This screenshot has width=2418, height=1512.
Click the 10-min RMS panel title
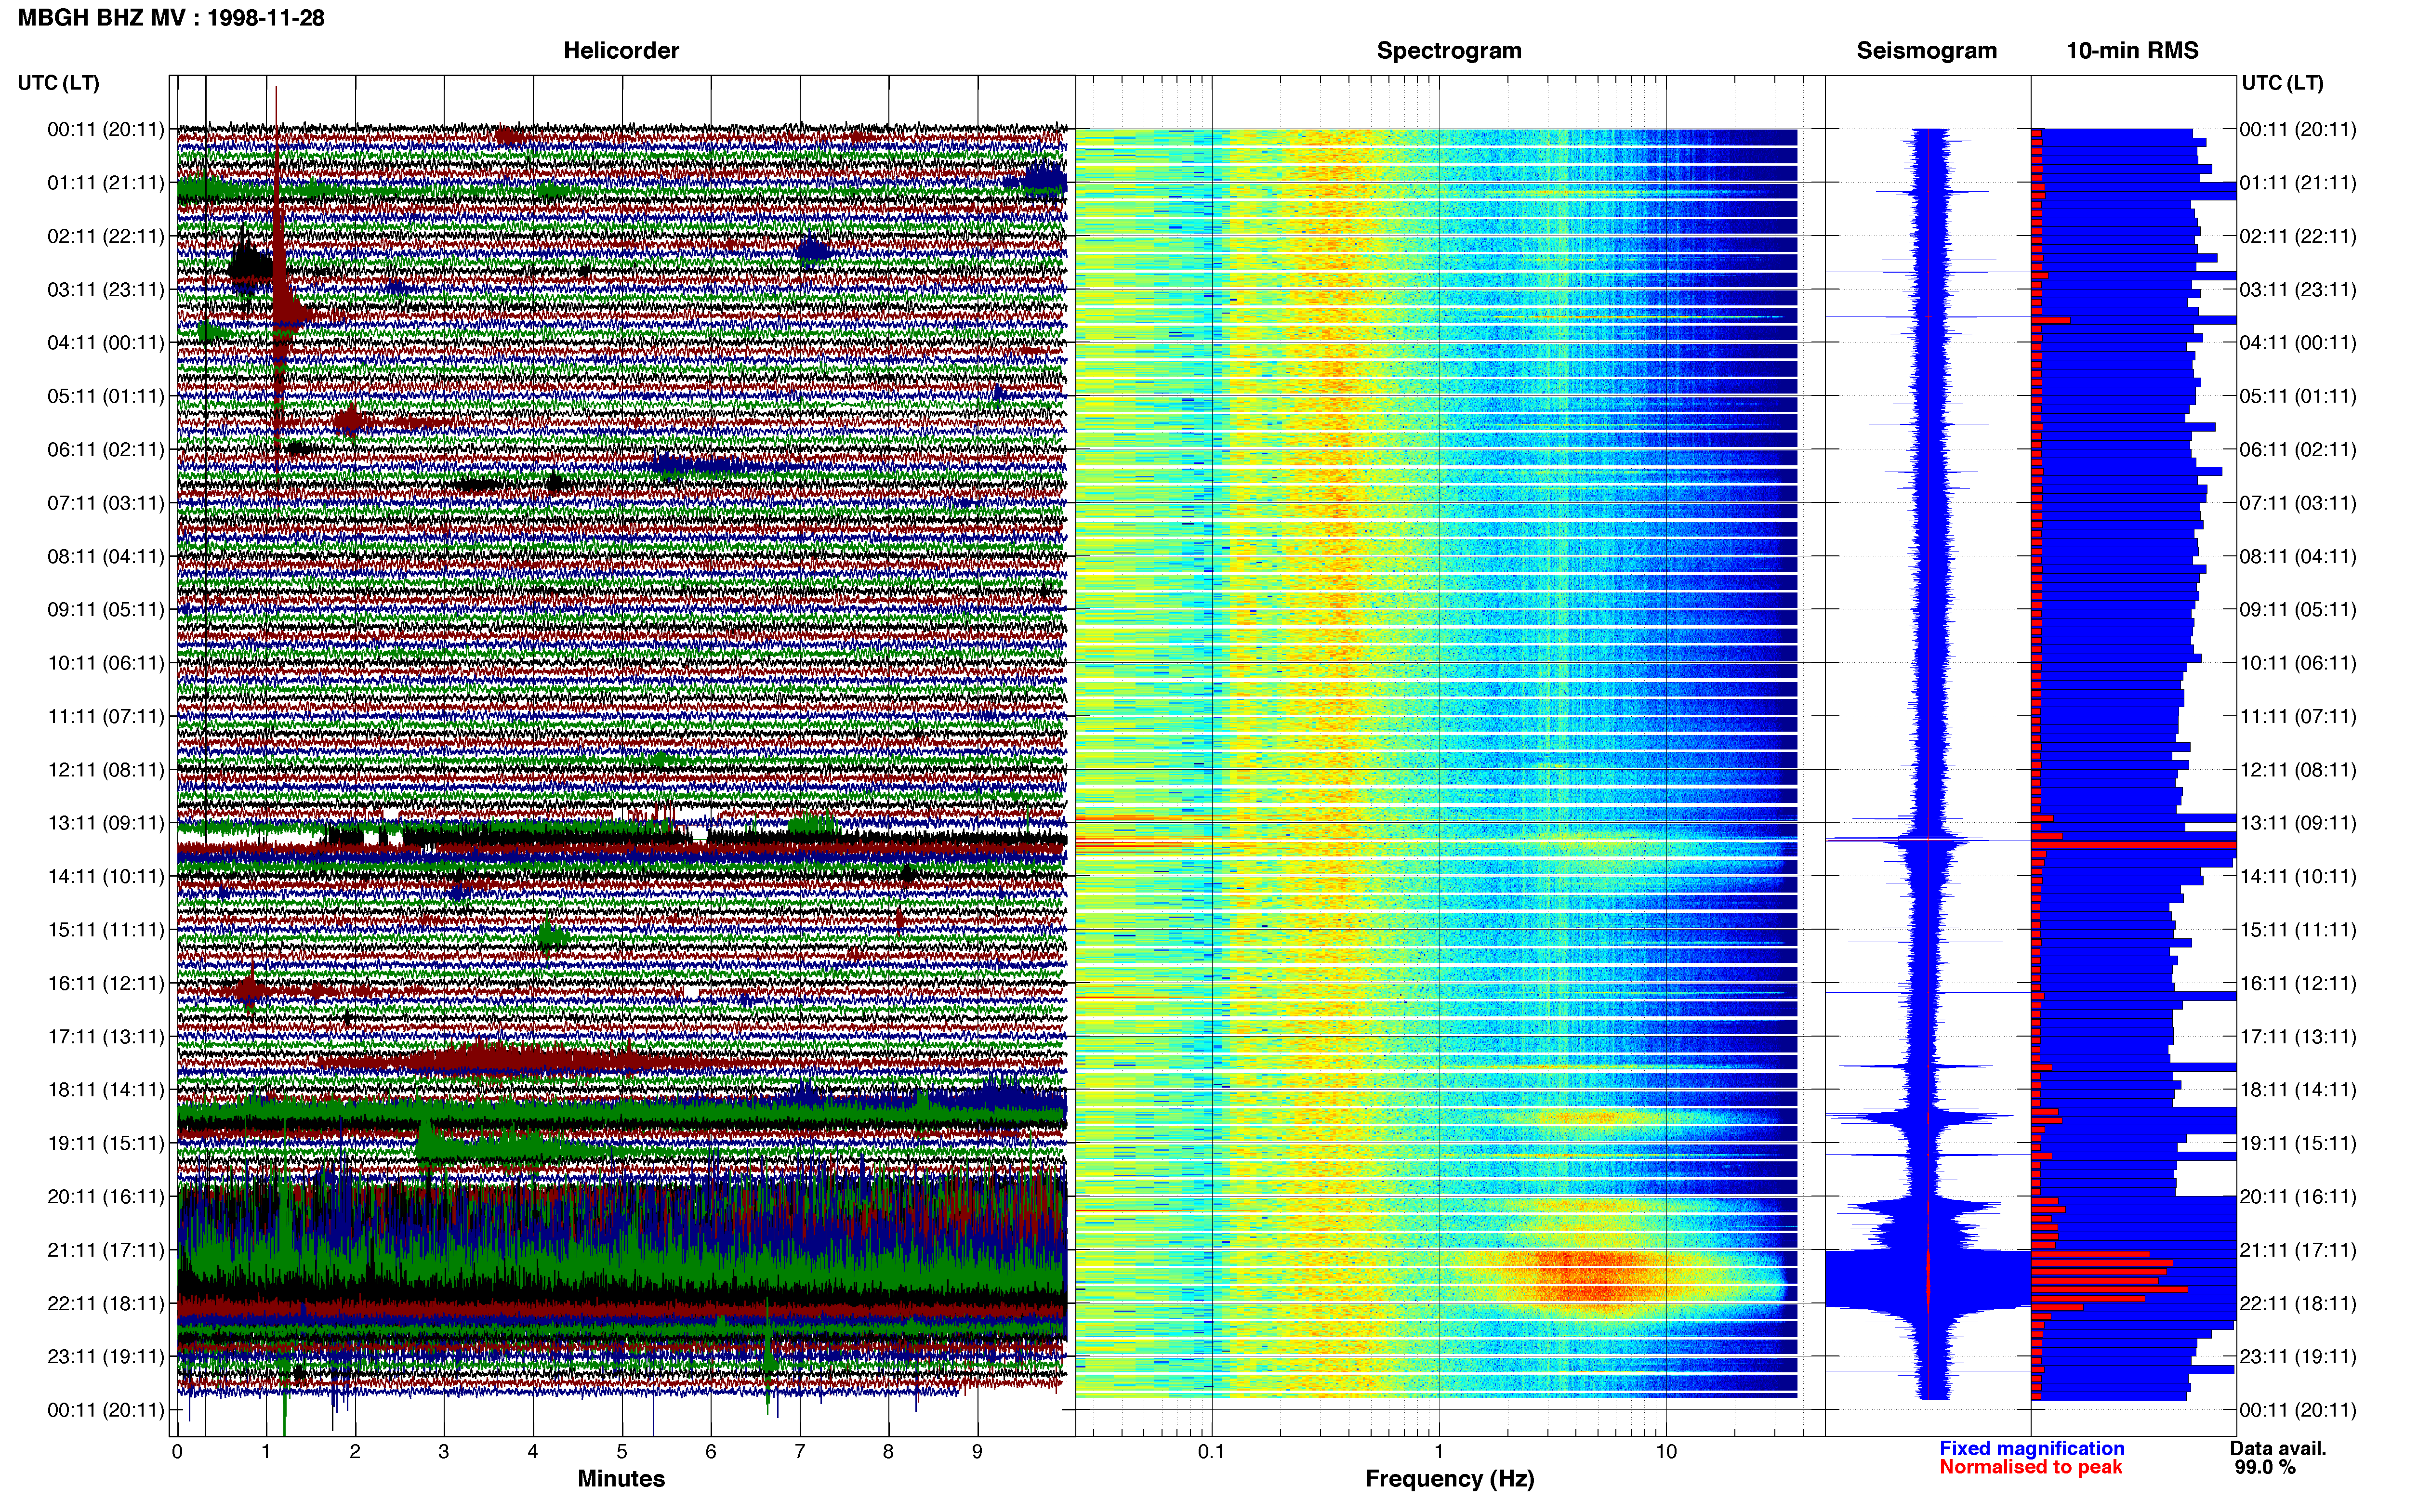(2132, 51)
